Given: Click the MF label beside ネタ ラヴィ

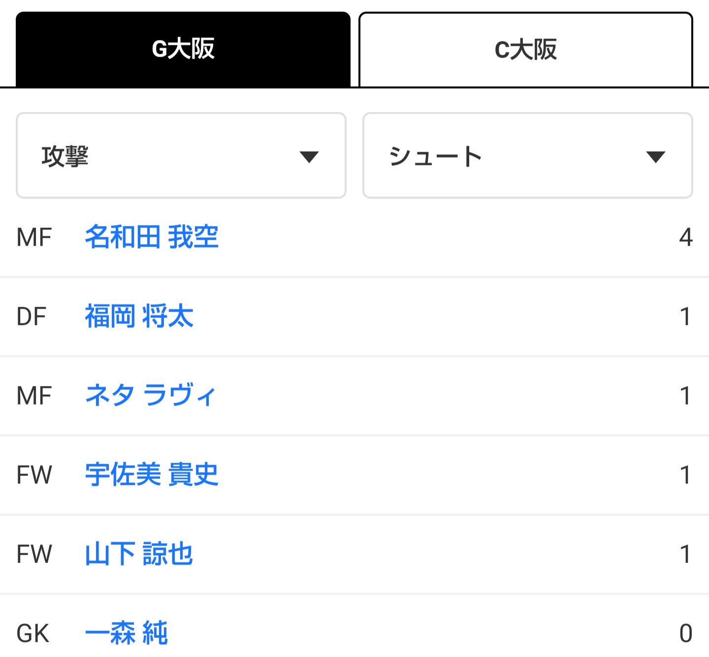Looking at the screenshot, I should coord(34,396).
